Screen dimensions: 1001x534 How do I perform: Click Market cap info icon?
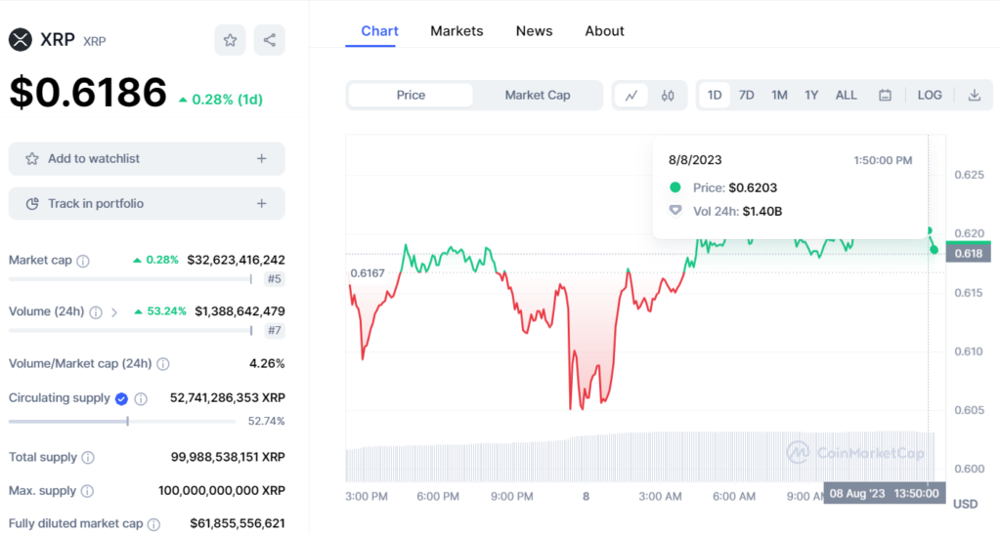pyautogui.click(x=83, y=261)
